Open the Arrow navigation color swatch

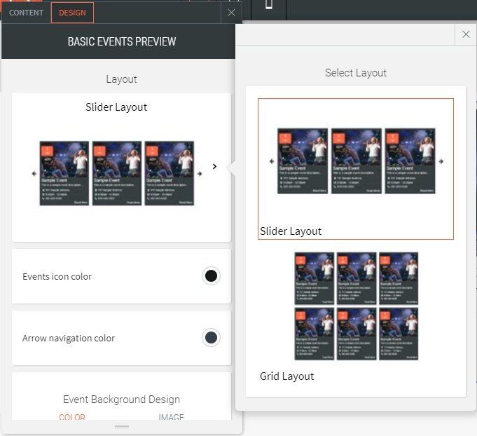click(x=211, y=338)
